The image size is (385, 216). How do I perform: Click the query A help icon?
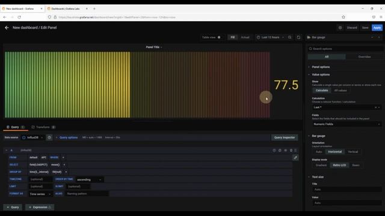pos(274,151)
